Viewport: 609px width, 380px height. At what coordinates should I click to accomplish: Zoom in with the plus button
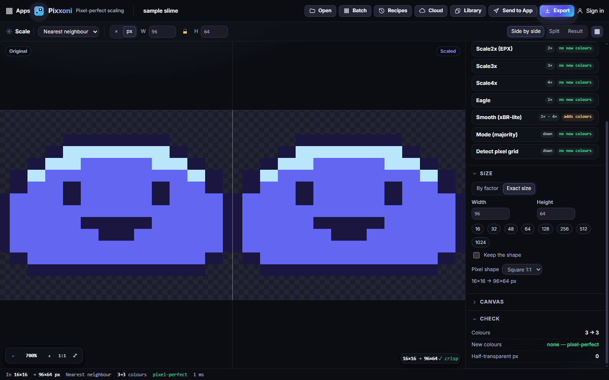point(49,356)
